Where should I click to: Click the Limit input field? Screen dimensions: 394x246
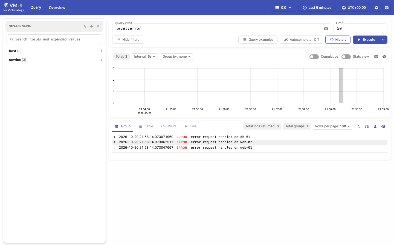pos(360,28)
